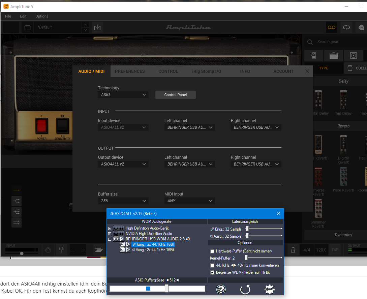Open the Technology ASIO dropdown
This screenshot has width=367, height=299.
(x=123, y=95)
